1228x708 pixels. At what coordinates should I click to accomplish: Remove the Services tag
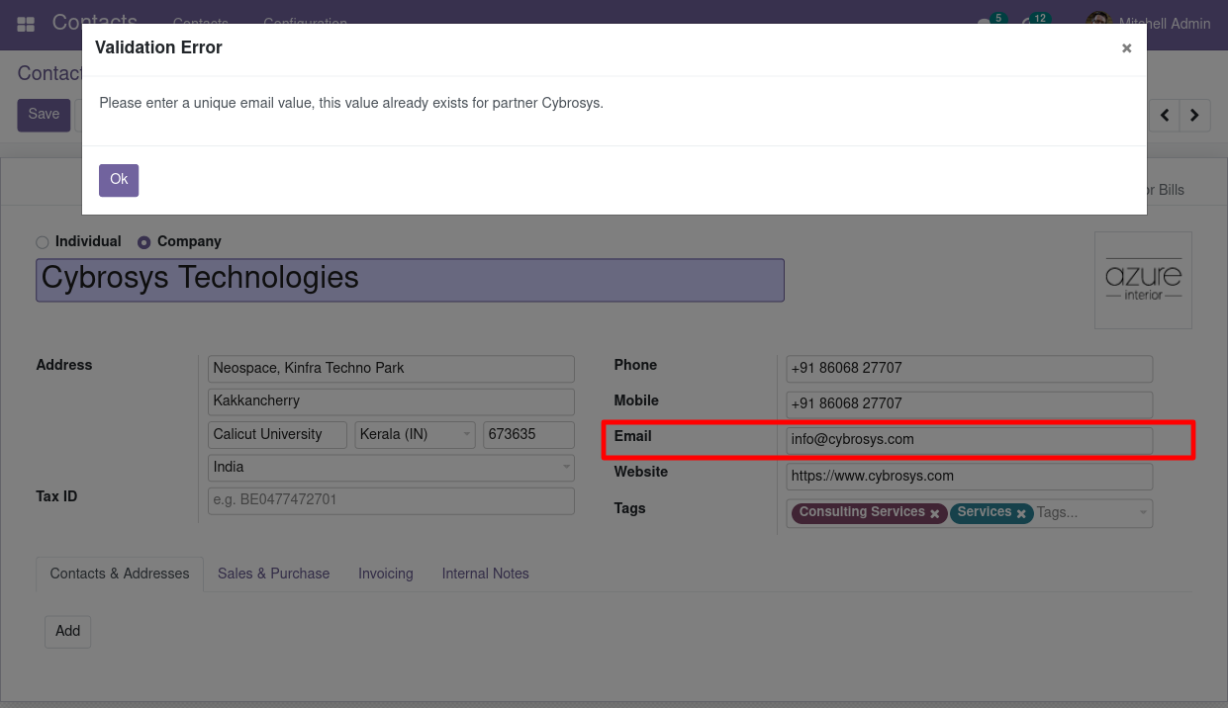[1021, 514]
